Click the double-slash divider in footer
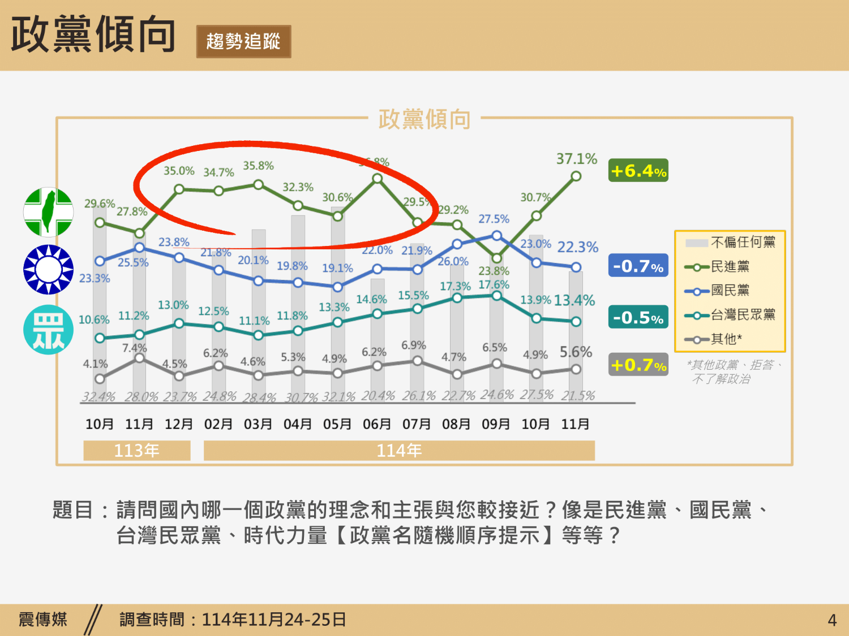The image size is (849, 636). 93,620
